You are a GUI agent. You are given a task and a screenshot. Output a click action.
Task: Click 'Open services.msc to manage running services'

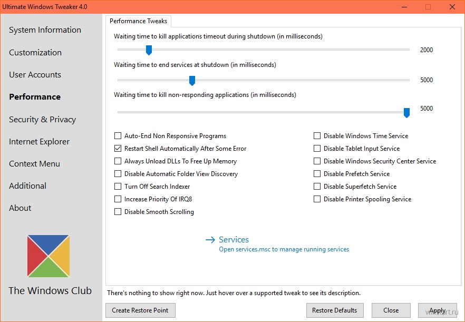284,249
